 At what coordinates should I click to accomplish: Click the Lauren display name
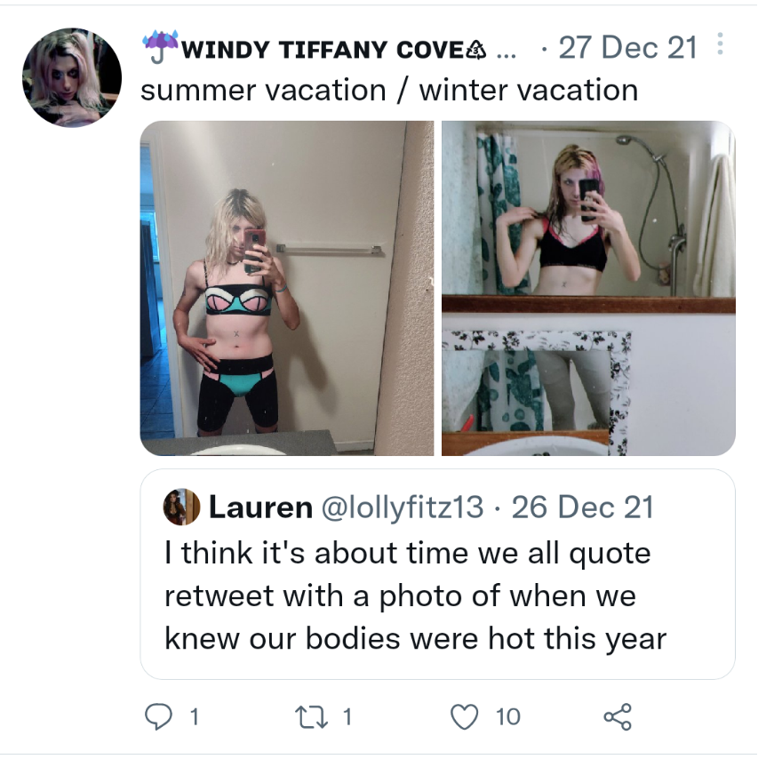coord(260,507)
